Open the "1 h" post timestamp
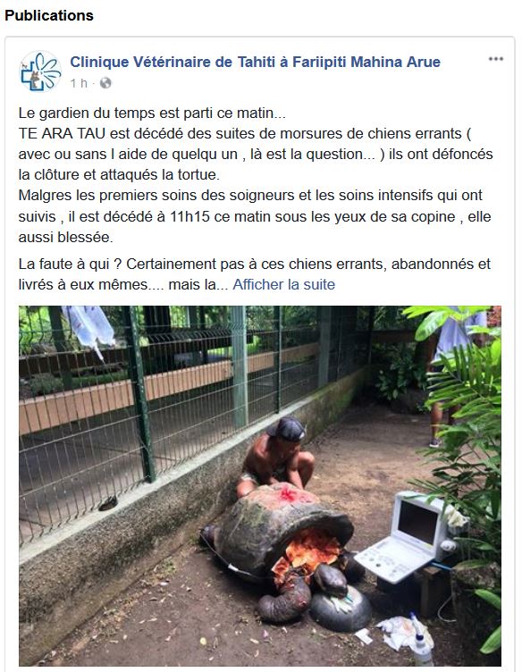522x672 pixels. [79, 83]
